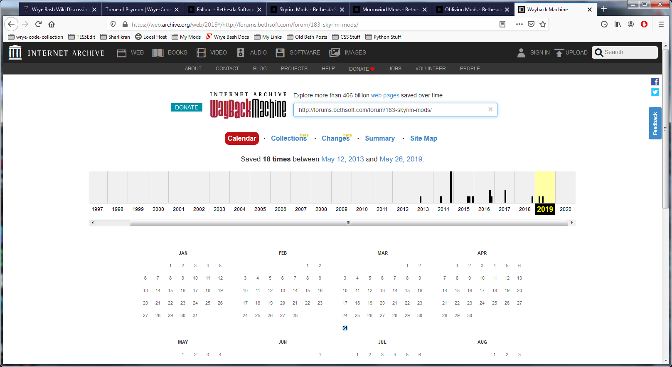This screenshot has height=367, width=672.
Task: Switch to Wrye Bash Wiki Discussion tab
Action: (61, 9)
